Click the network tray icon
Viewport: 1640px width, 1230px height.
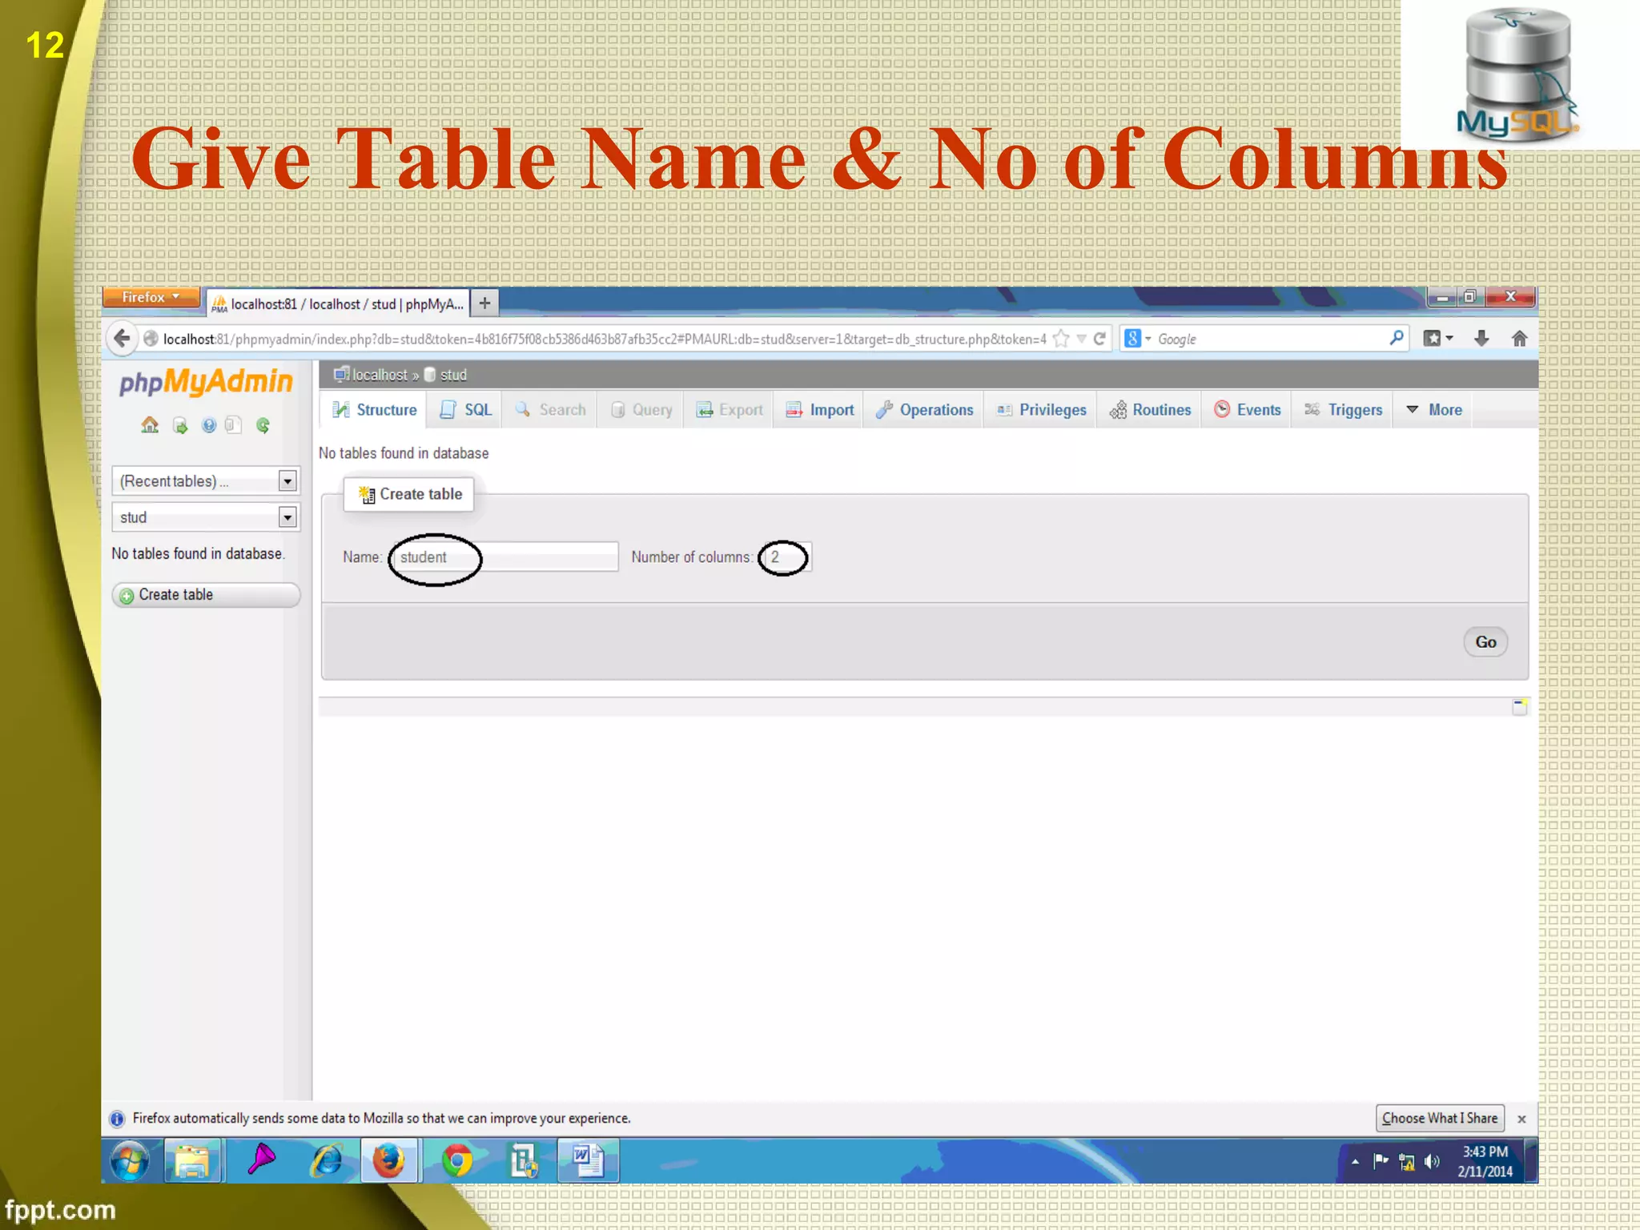1407,1161
